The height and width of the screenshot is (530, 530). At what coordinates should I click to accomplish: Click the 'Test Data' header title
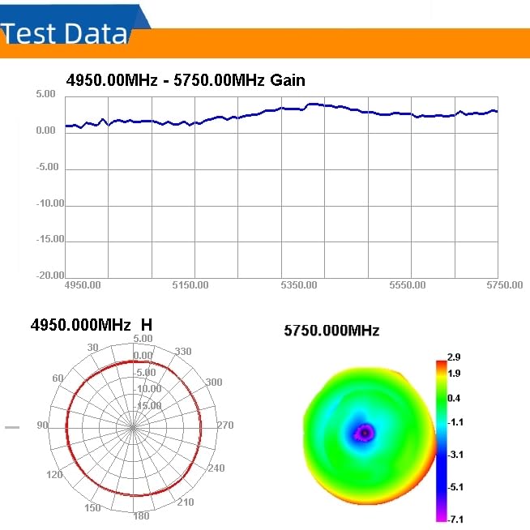pyautogui.click(x=64, y=33)
